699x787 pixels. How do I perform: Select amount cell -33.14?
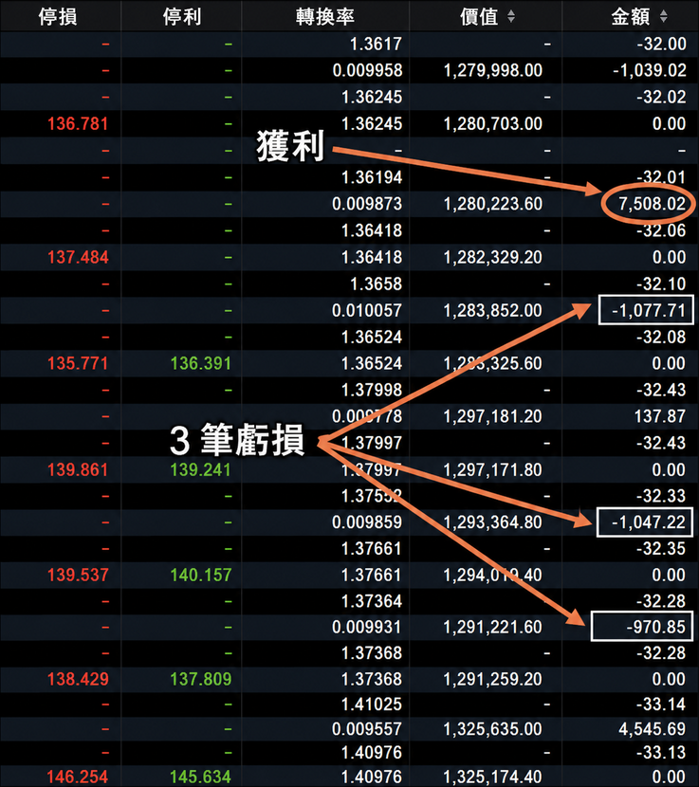click(661, 704)
